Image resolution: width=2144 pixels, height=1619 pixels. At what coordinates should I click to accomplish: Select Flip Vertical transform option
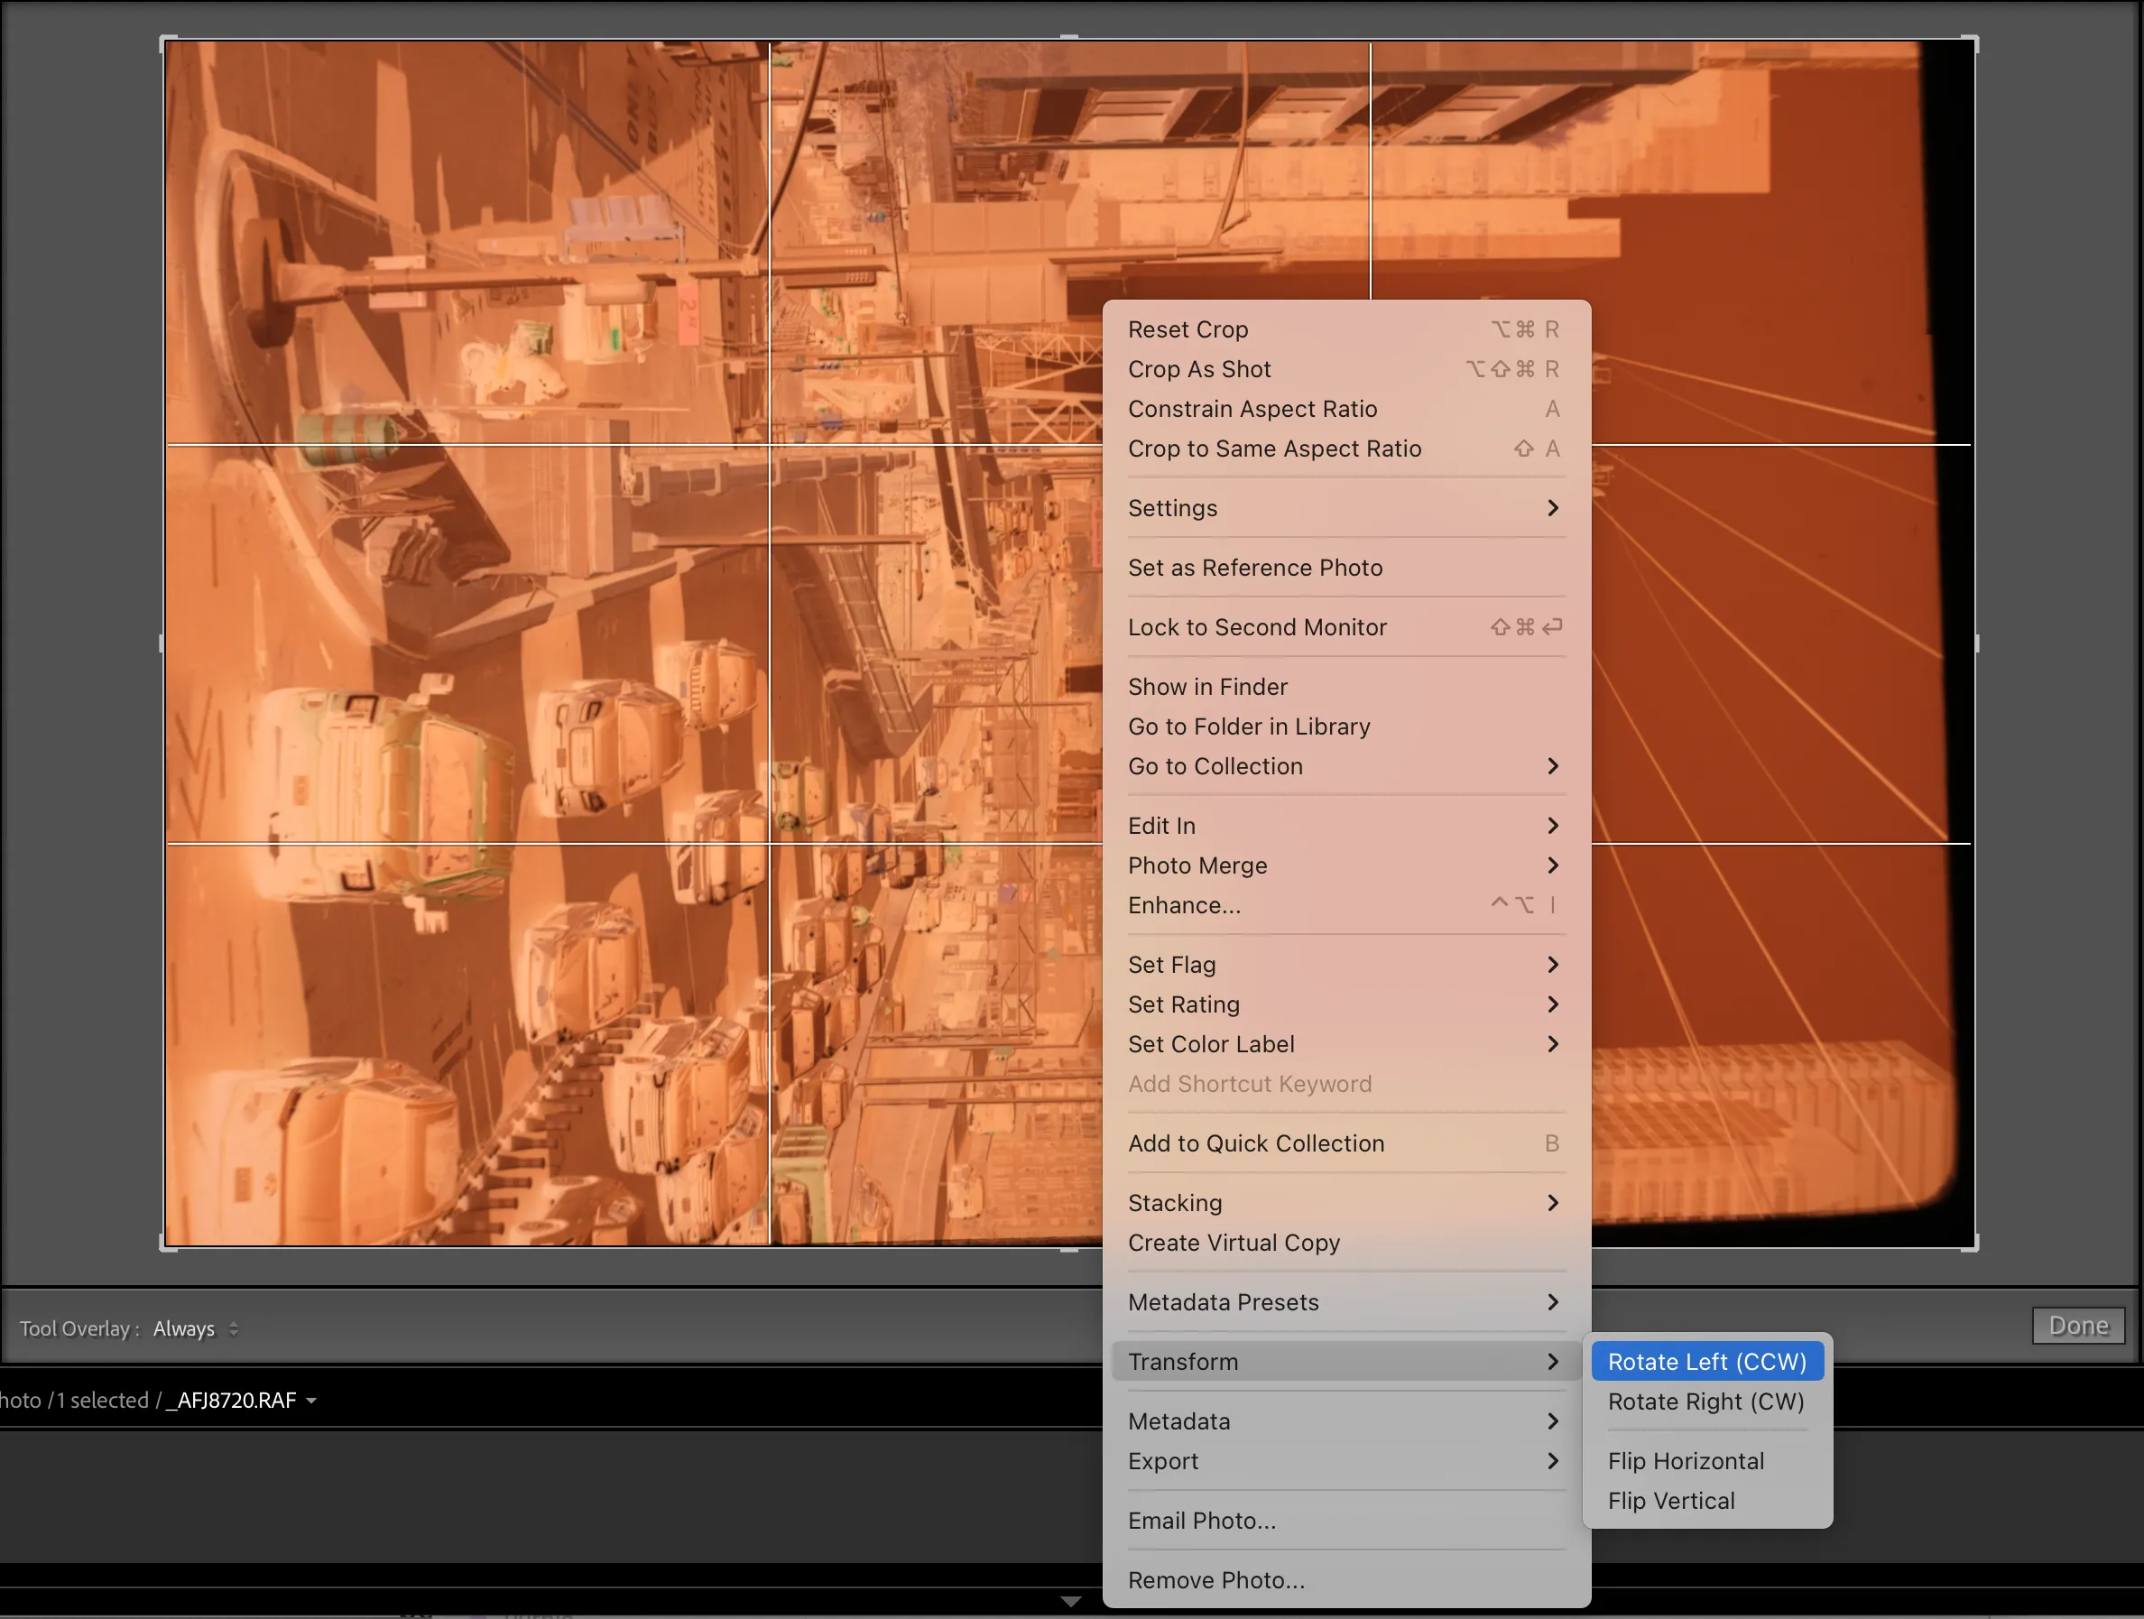coord(1673,1500)
